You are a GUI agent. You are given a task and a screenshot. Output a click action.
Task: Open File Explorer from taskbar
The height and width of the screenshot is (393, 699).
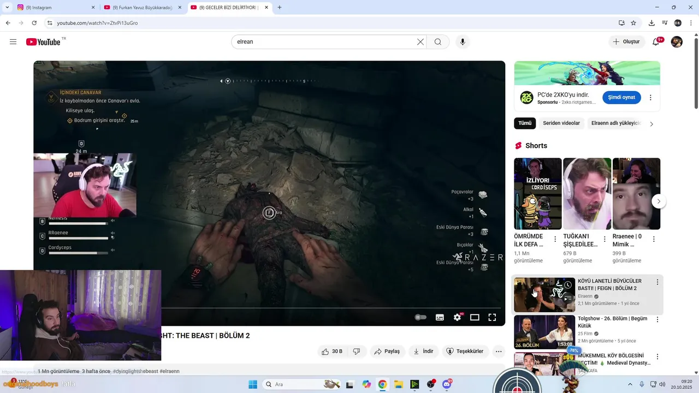(x=399, y=384)
